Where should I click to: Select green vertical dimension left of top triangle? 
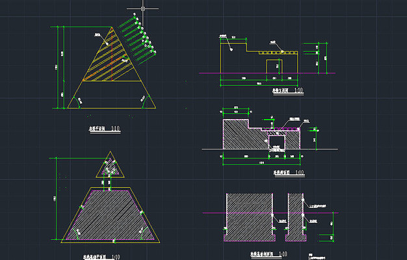point(63,65)
